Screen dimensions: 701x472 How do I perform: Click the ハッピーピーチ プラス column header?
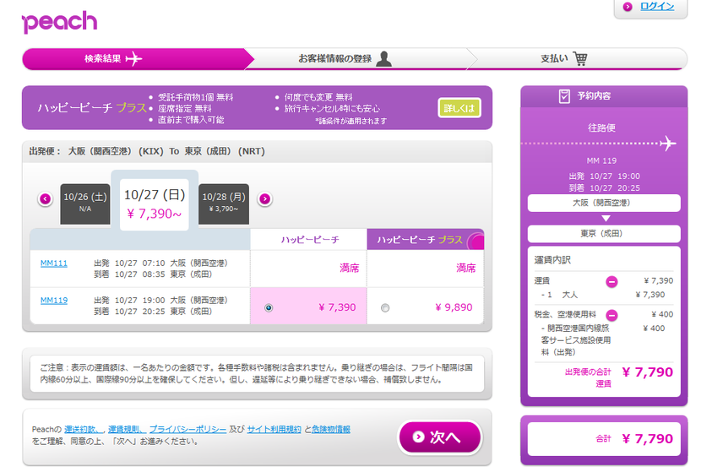coord(425,240)
